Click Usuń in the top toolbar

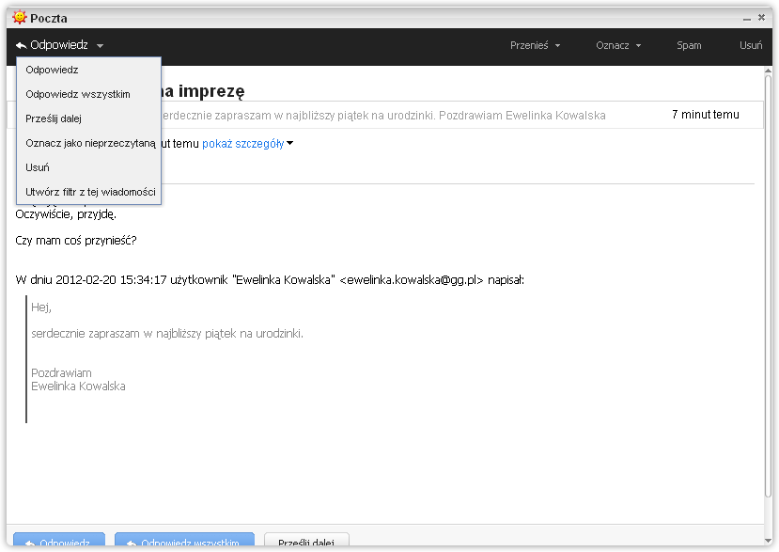[751, 45]
